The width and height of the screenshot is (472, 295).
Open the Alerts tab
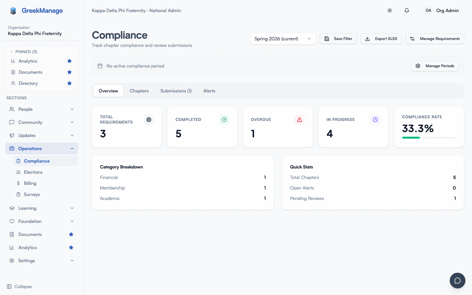pyautogui.click(x=209, y=91)
